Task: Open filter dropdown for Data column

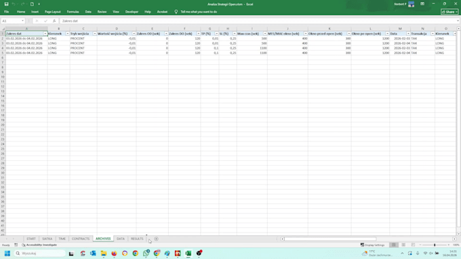Action: (x=408, y=34)
